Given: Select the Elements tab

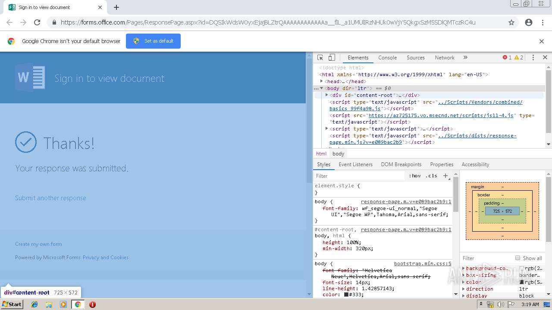Looking at the screenshot, I should coord(358,58).
